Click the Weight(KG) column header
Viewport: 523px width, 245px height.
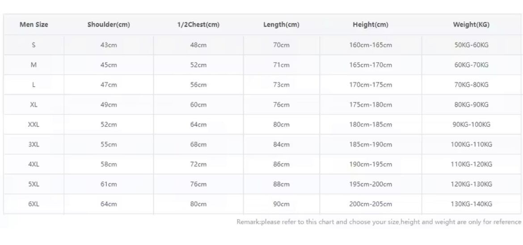click(x=471, y=25)
